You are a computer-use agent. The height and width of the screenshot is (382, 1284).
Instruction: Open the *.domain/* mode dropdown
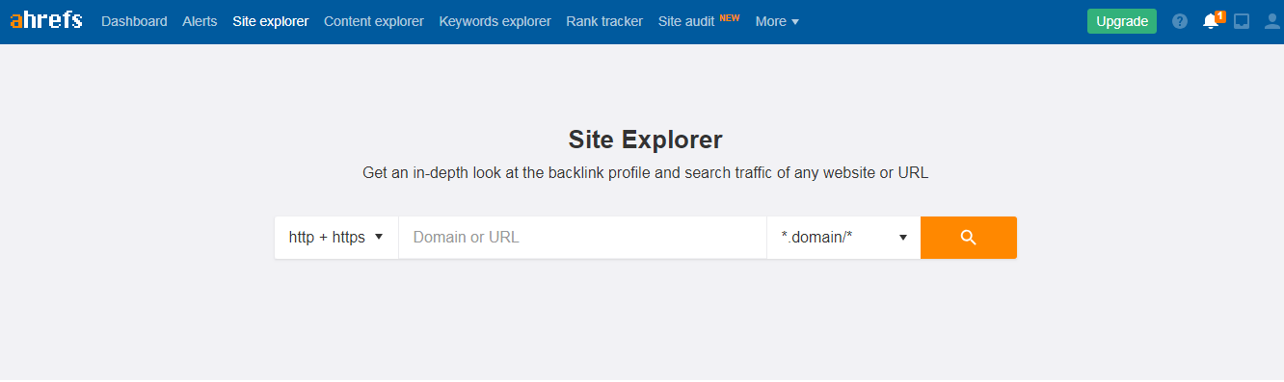[x=843, y=238]
